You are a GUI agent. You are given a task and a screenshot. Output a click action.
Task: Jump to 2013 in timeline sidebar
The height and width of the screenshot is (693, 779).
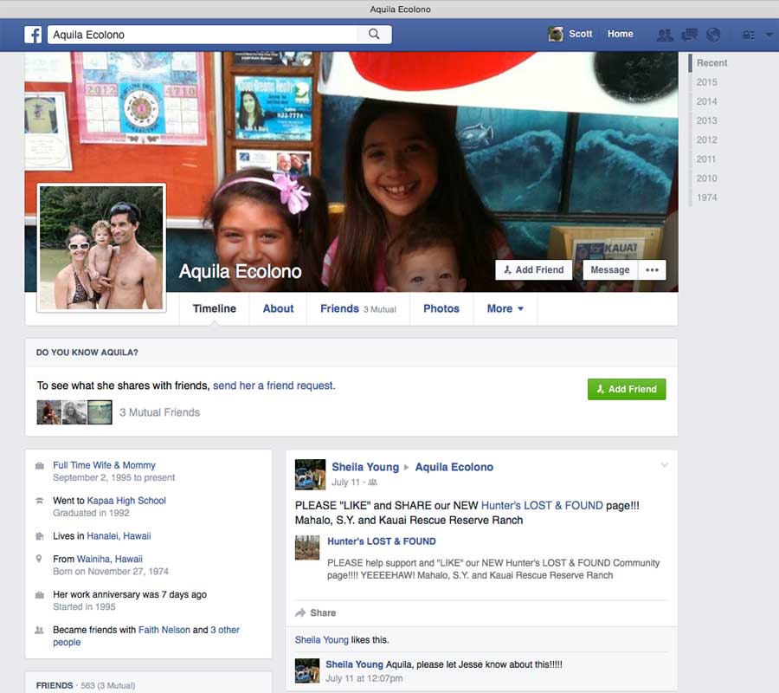point(706,120)
